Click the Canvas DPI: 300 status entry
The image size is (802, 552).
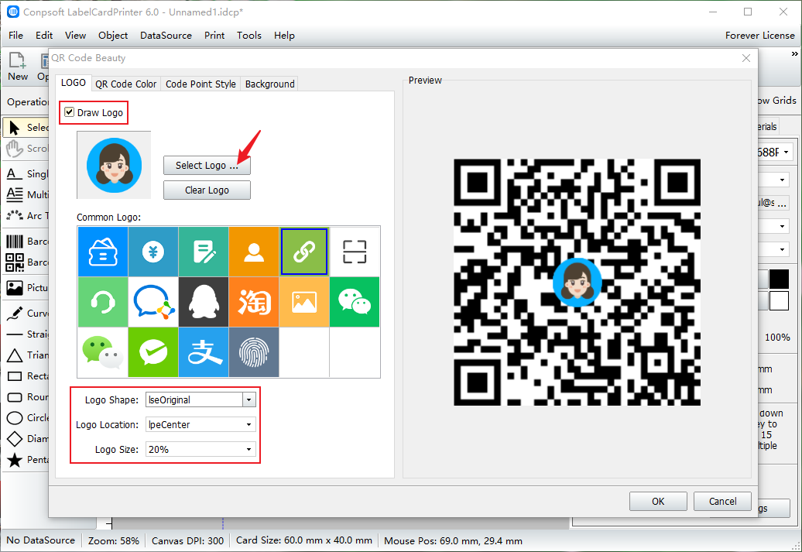[187, 540]
